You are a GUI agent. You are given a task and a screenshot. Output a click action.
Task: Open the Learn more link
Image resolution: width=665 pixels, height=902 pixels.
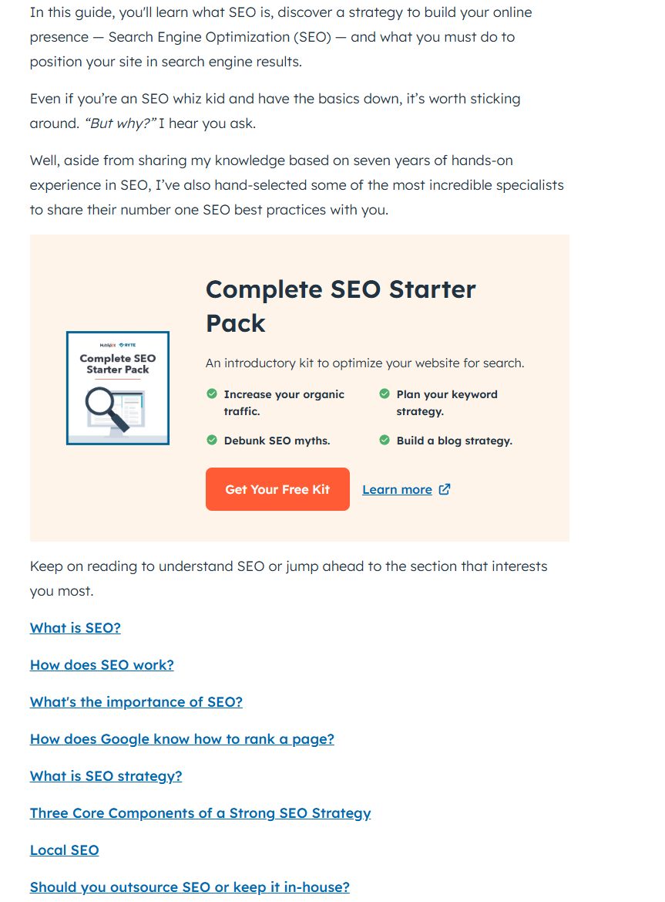click(x=397, y=489)
